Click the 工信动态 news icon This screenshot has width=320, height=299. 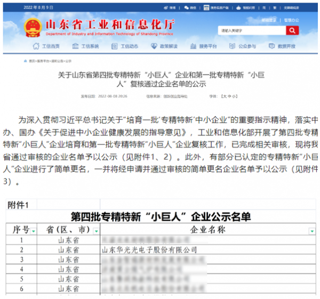(x=115, y=46)
